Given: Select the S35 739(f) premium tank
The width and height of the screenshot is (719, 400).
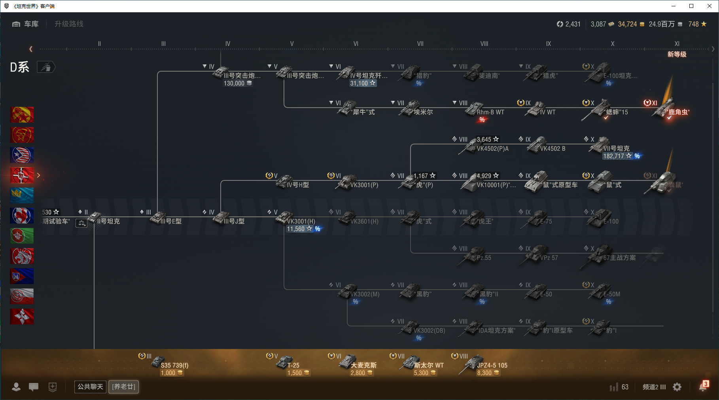Looking at the screenshot, I should (164, 364).
